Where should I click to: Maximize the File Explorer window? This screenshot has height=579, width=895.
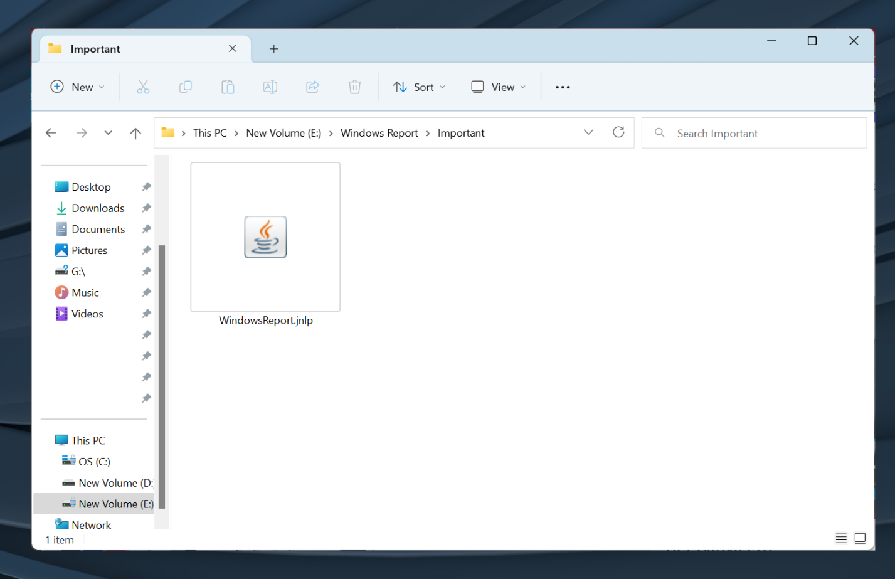tap(812, 41)
